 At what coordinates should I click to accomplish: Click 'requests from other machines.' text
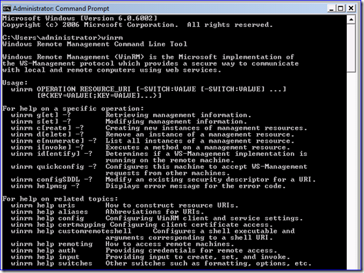tap(168, 173)
